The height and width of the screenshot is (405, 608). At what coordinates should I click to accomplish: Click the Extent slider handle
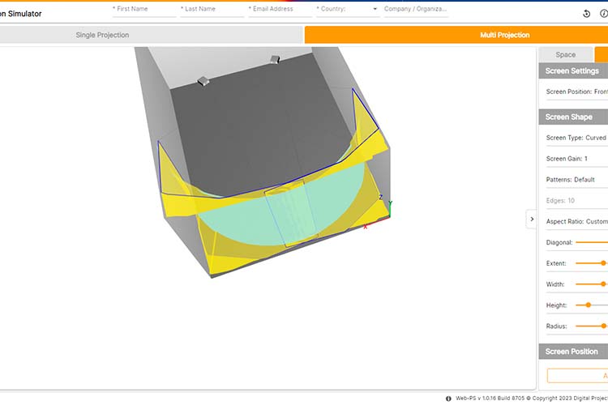603,263
